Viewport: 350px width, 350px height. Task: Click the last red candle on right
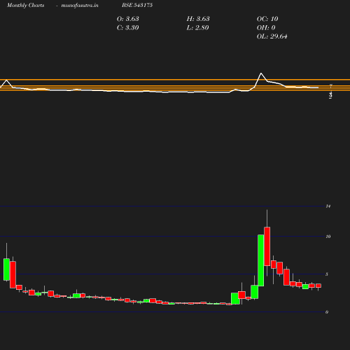(x=318, y=286)
